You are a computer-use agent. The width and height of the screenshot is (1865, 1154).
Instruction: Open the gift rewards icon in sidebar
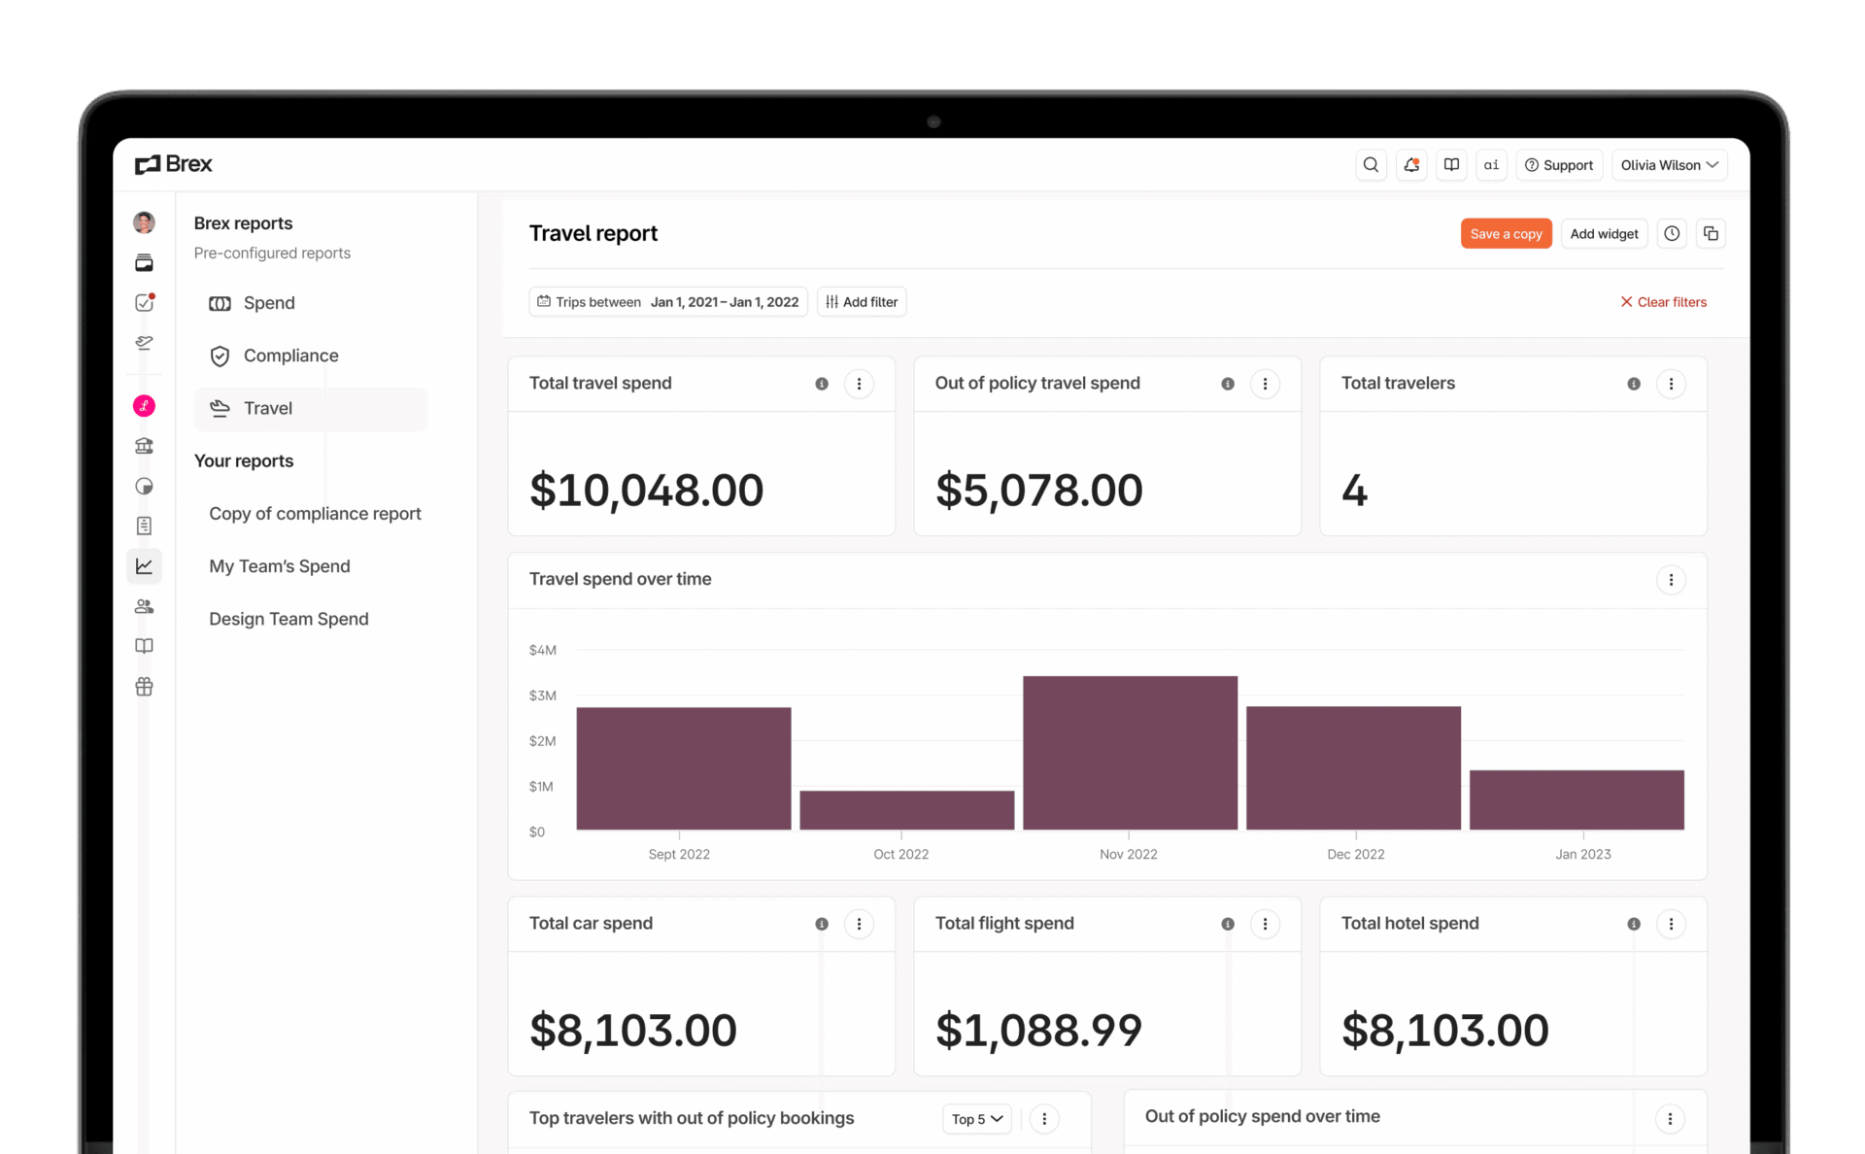pos(143,687)
